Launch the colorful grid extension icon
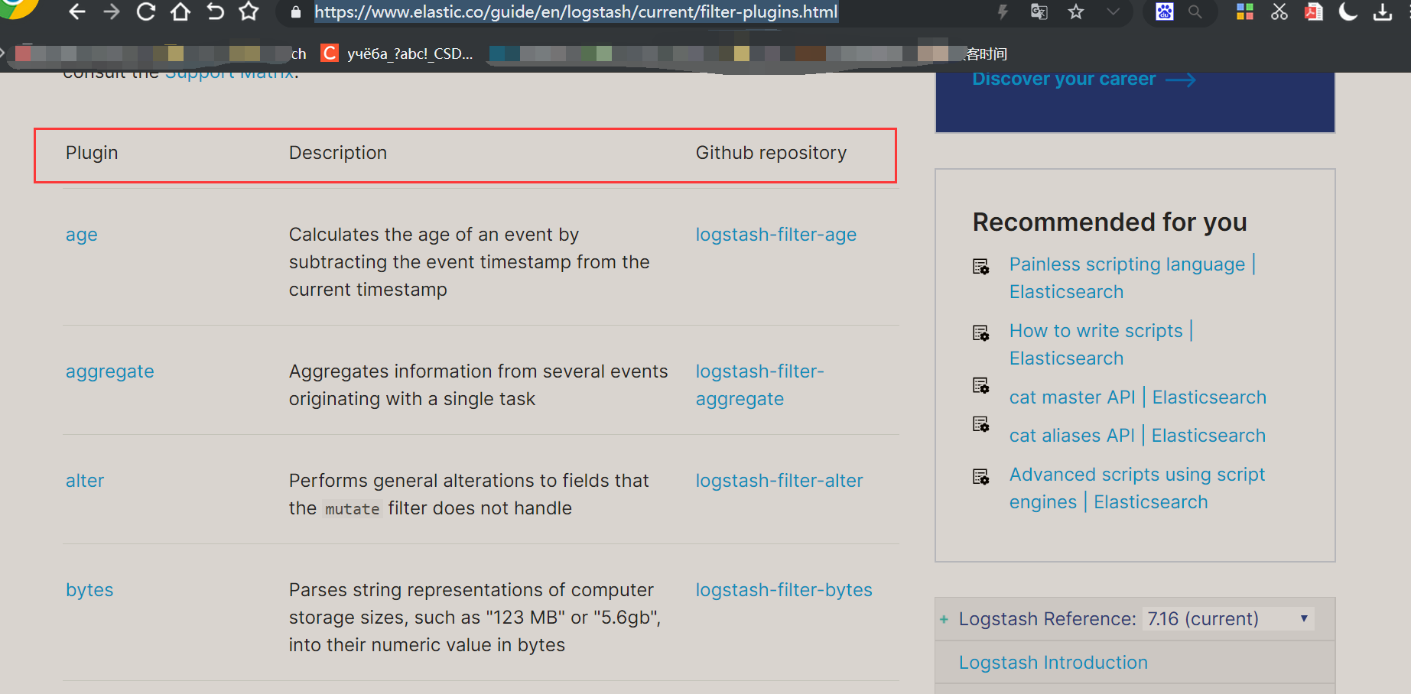The width and height of the screenshot is (1411, 694). (1244, 12)
